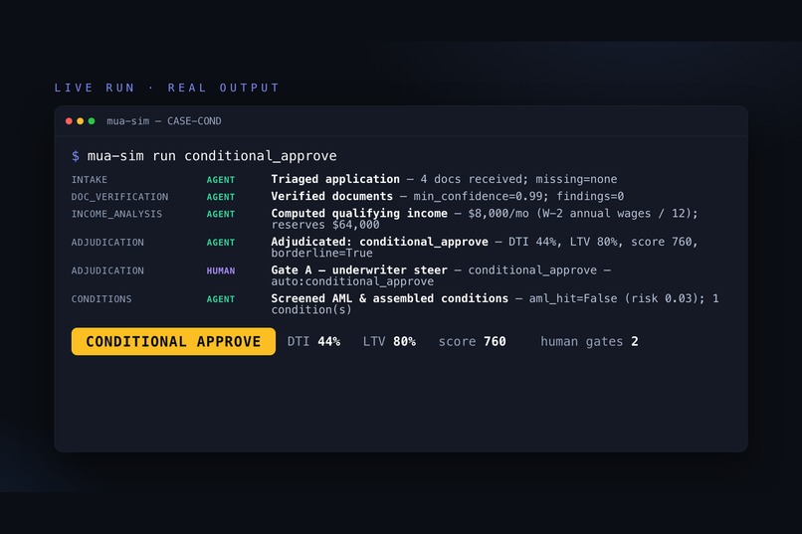Click the AGENT tag in the DOC_VERIFICATION row
Viewport: 802px width, 534px height.
point(221,197)
